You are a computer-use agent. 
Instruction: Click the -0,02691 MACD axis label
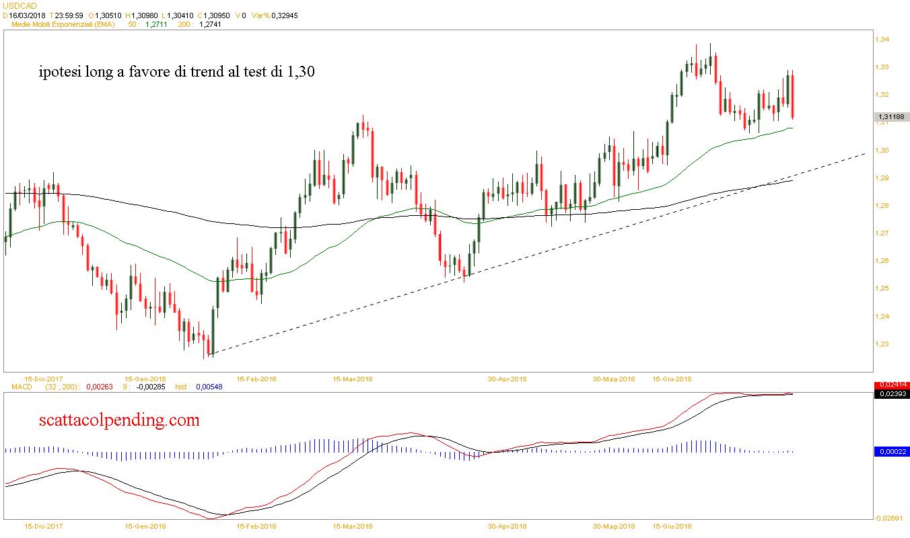890,518
